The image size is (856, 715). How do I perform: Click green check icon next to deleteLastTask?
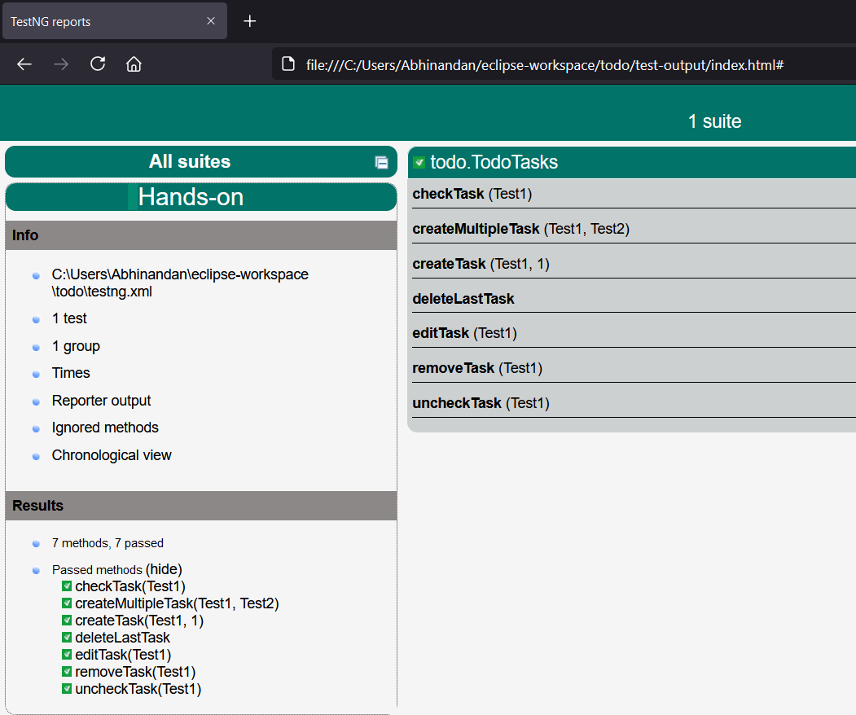(x=67, y=637)
